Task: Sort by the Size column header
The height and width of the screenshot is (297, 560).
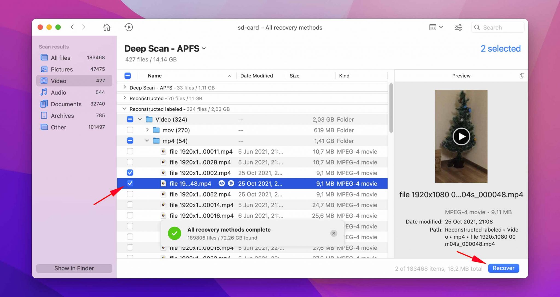Action: [x=294, y=76]
